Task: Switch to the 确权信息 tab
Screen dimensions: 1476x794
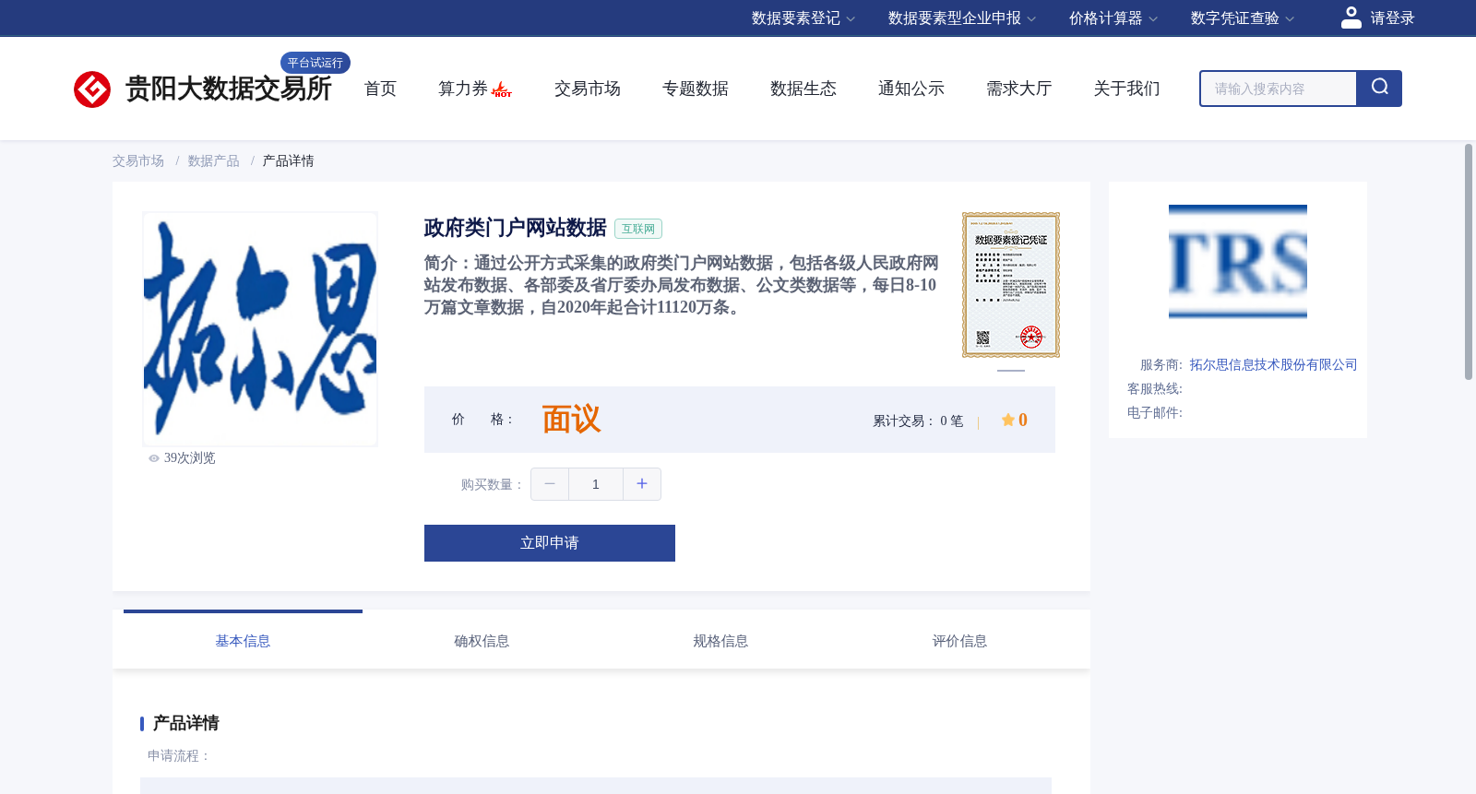Action: point(482,641)
